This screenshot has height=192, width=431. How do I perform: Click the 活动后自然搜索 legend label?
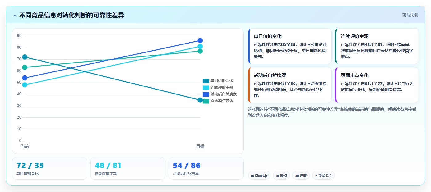coord(224,94)
